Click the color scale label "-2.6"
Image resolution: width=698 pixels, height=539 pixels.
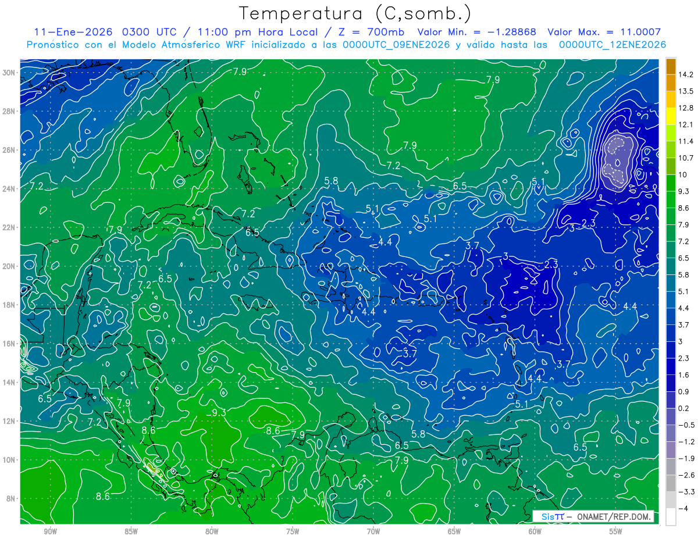tap(686, 475)
